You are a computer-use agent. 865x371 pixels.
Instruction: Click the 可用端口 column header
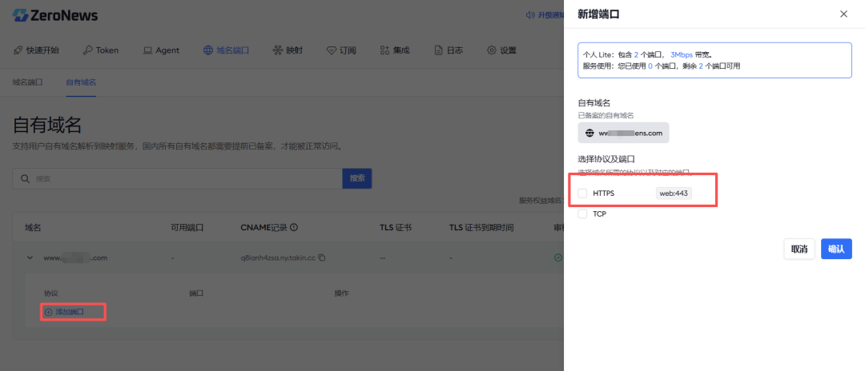[x=187, y=227]
